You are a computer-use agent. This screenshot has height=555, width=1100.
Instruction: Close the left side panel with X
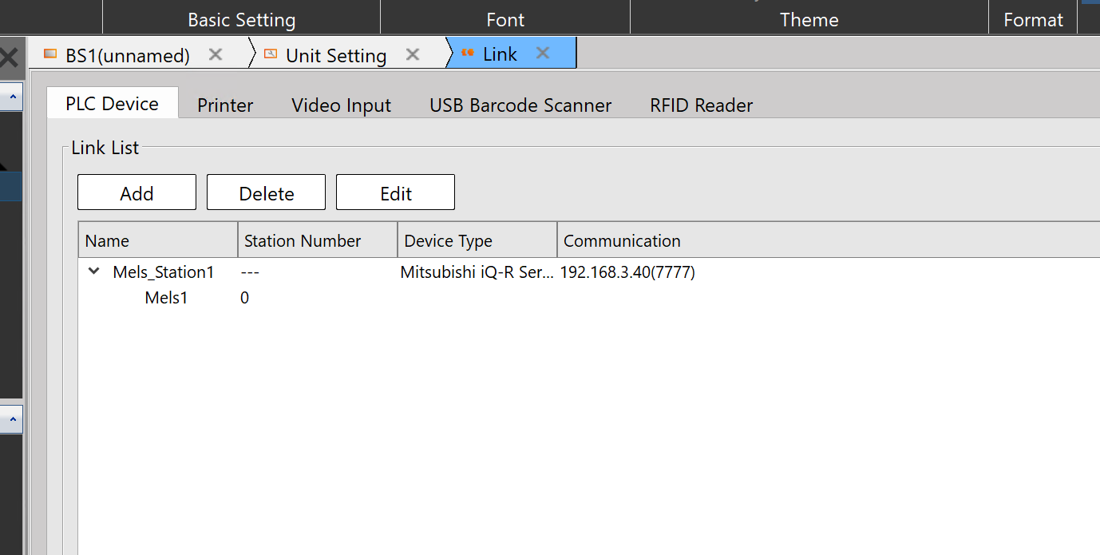[9, 57]
